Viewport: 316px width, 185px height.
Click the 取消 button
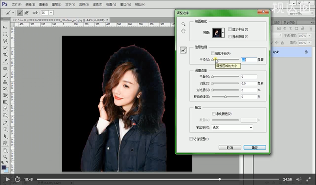pyautogui.click(x=230, y=148)
